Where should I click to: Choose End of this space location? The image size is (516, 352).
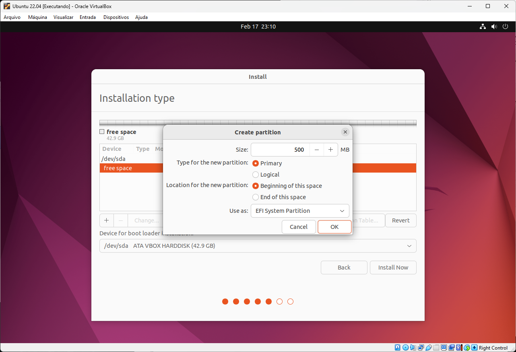[x=256, y=197]
